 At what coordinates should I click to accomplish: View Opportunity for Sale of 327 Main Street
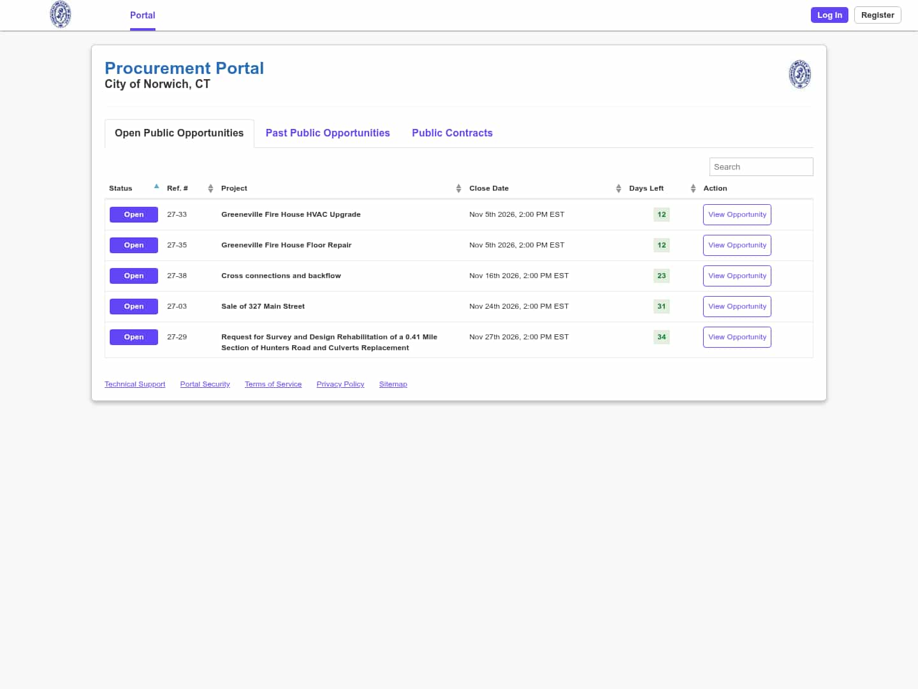[x=737, y=307]
